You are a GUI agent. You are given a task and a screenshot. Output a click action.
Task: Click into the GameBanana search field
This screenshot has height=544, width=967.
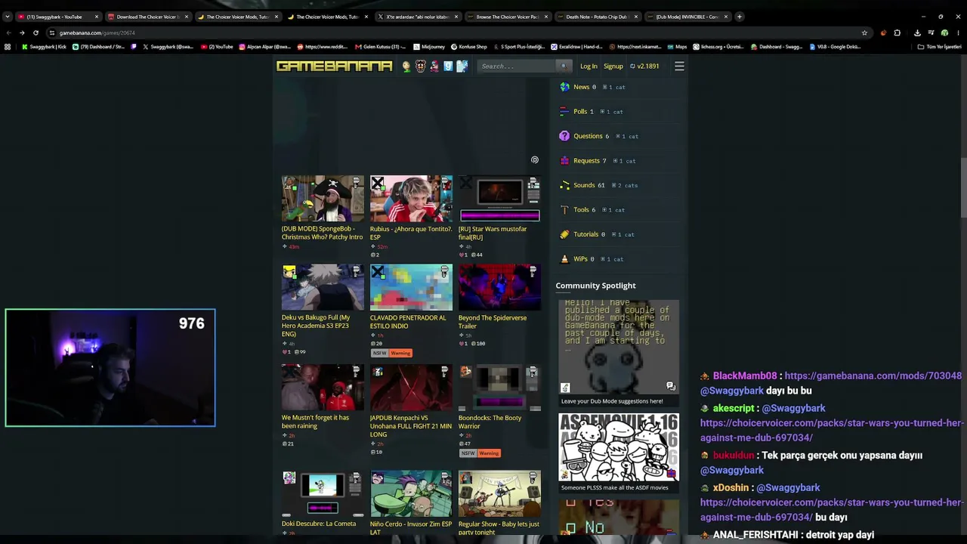coord(517,66)
